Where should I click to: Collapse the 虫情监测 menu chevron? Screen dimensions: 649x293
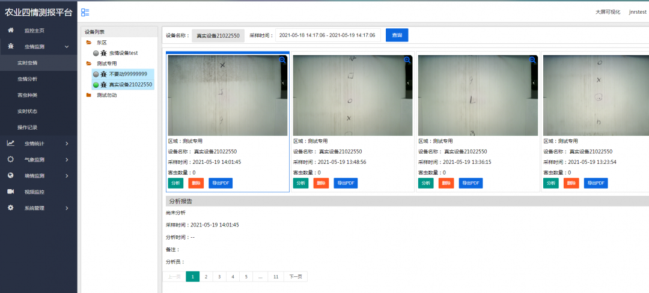point(67,47)
